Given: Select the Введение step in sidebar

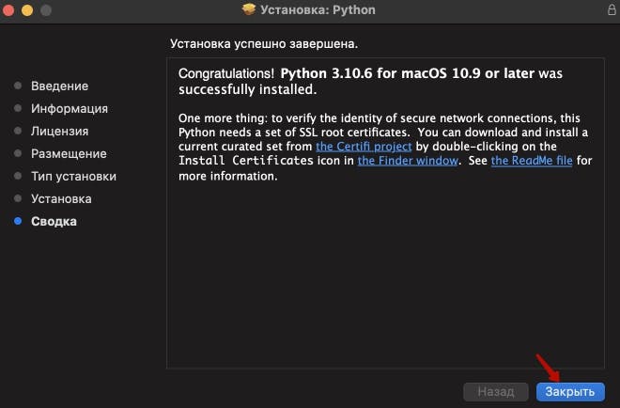Looking at the screenshot, I should pyautogui.click(x=60, y=86).
